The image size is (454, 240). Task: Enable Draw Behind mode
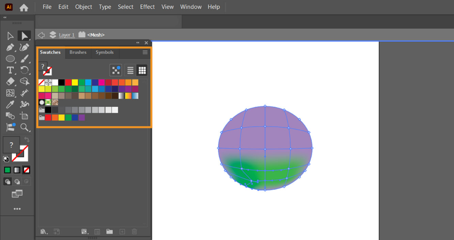[x=17, y=182]
